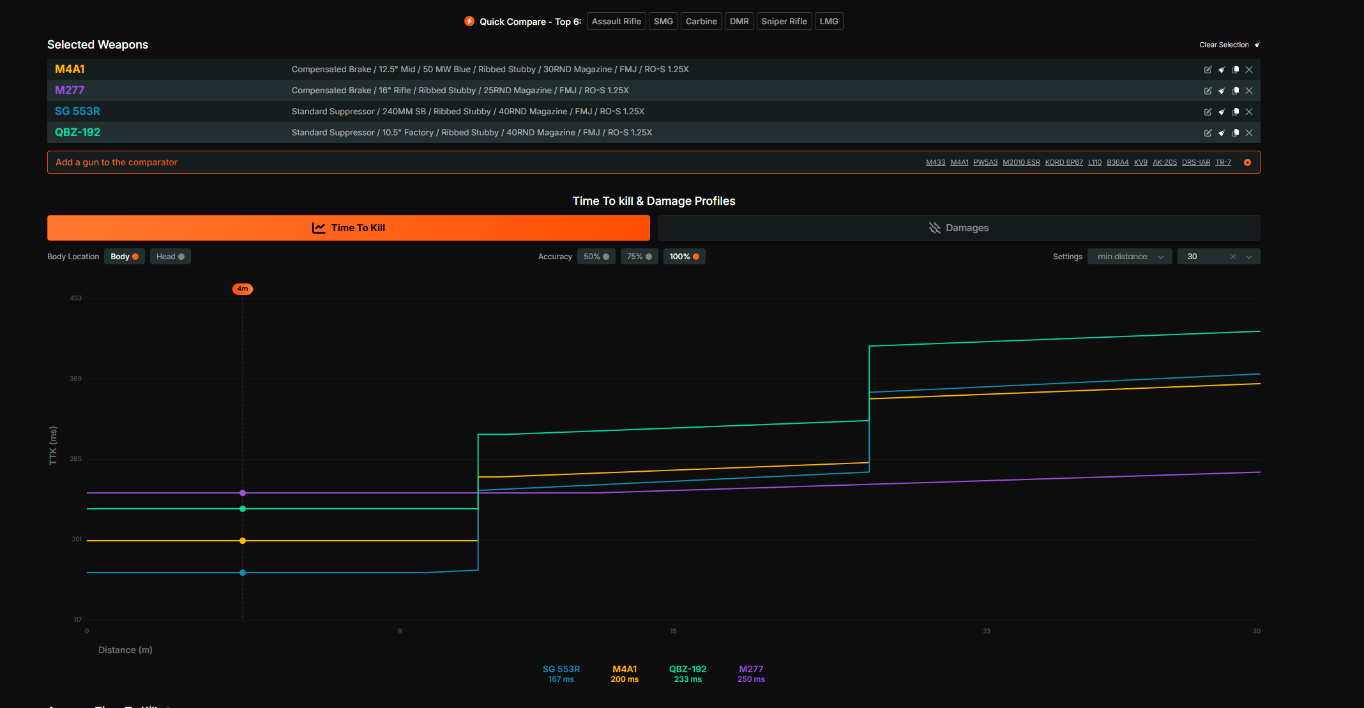Remove QBZ-192 with its X icon

coord(1249,133)
